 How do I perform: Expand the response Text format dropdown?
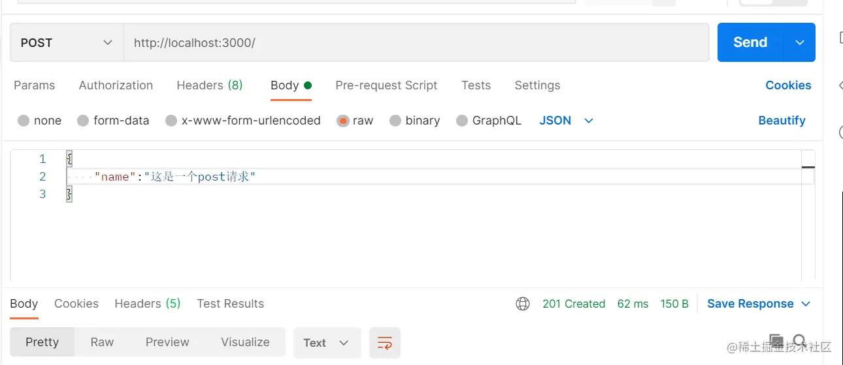tap(327, 343)
